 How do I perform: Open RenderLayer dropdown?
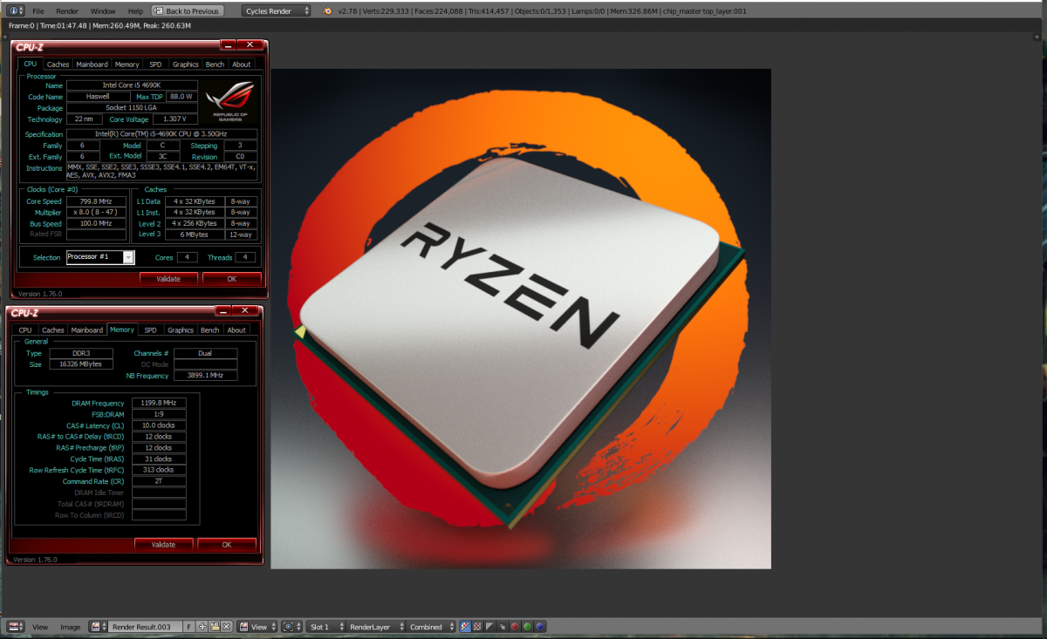click(375, 626)
